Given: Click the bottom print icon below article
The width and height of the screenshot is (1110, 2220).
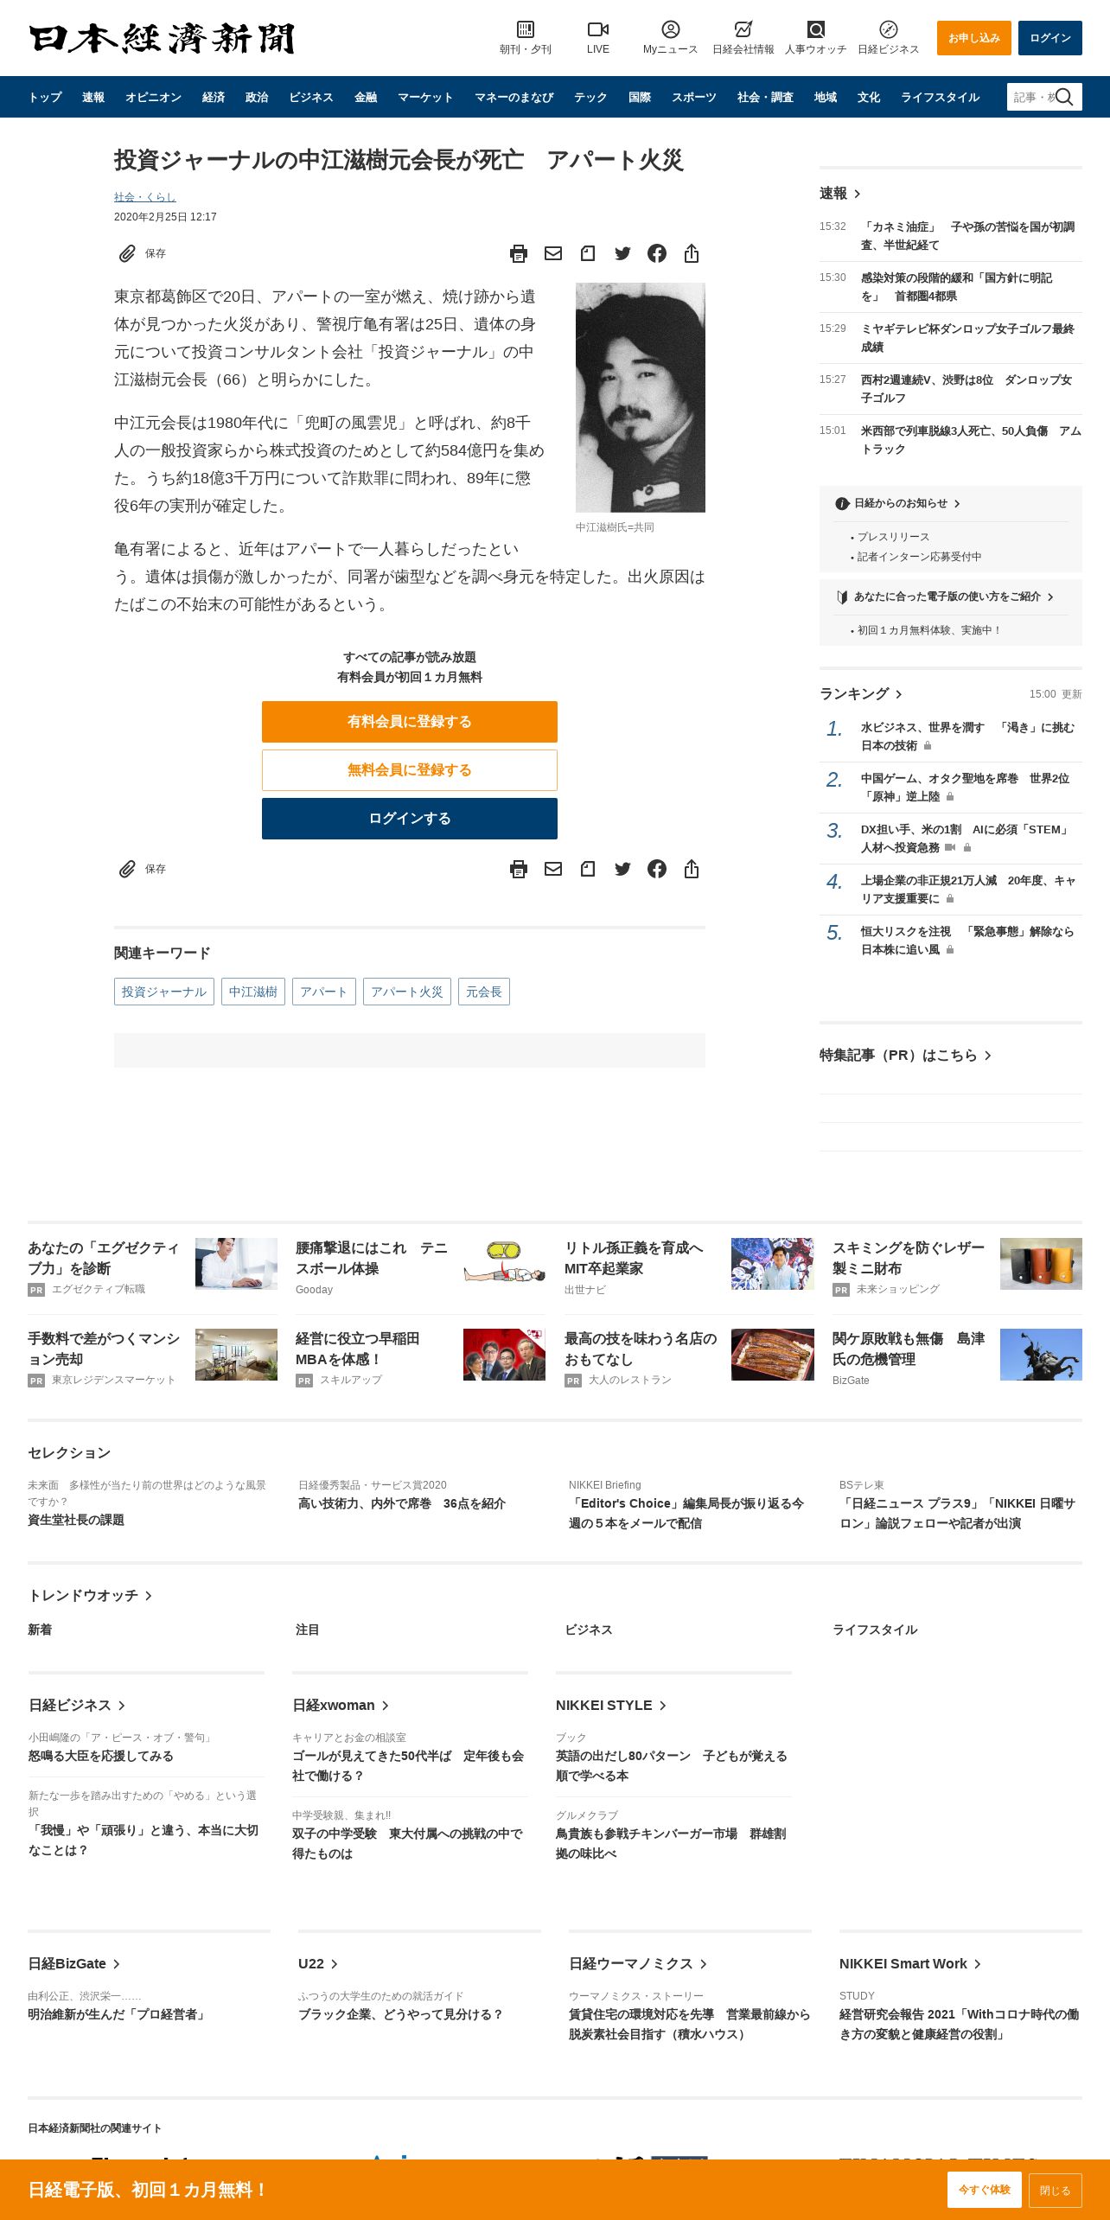Looking at the screenshot, I should pos(519,869).
